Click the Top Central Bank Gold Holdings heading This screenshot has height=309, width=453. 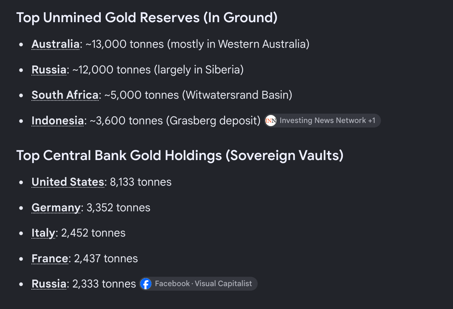click(x=180, y=156)
